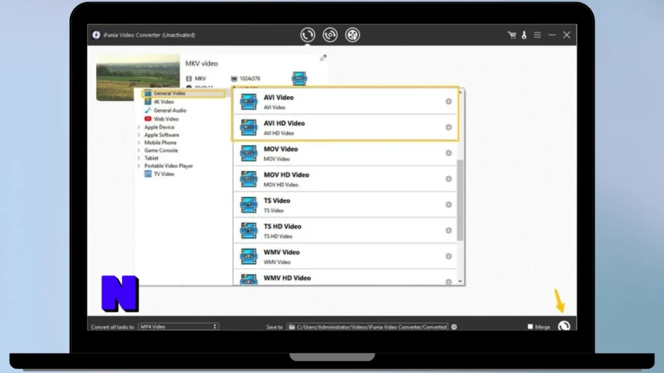
Task: Select the 4K Video category
Action: coord(160,102)
